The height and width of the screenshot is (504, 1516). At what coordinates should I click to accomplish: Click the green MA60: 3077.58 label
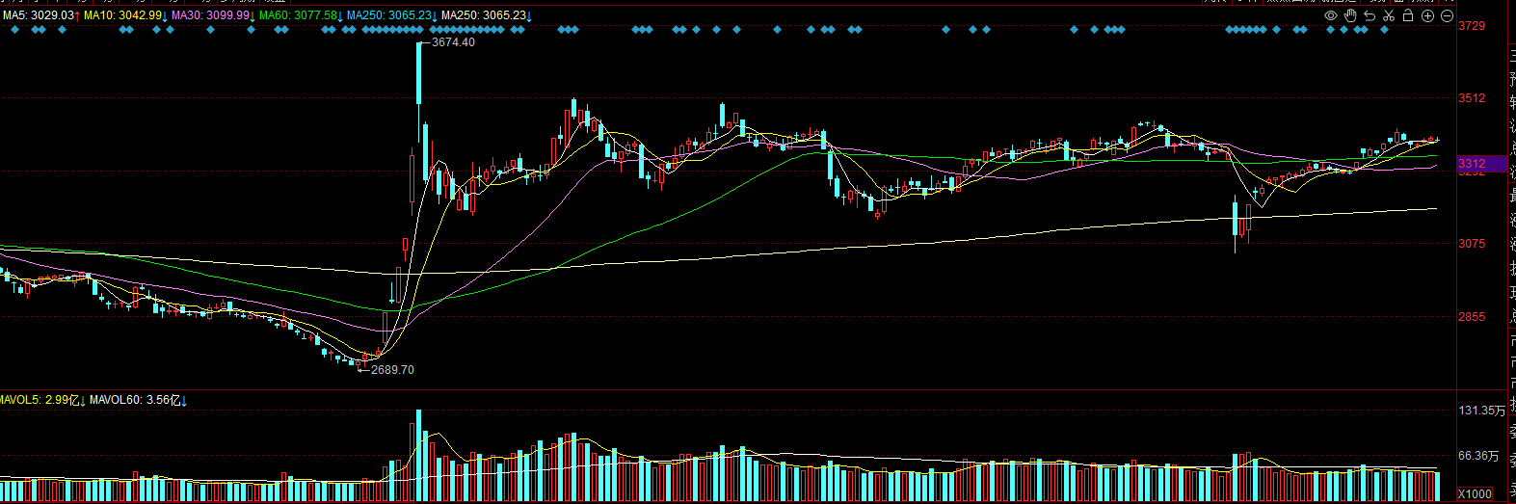(x=301, y=16)
